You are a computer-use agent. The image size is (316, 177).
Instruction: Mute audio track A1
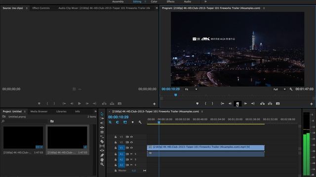point(131,154)
